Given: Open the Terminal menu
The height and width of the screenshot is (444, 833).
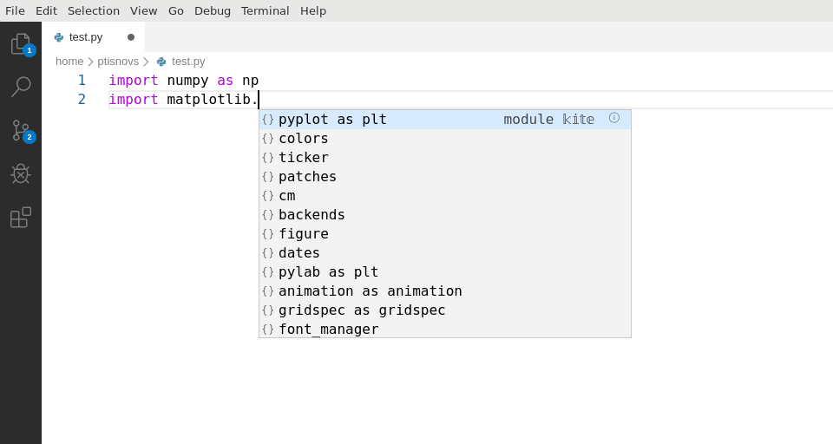Looking at the screenshot, I should click(266, 10).
